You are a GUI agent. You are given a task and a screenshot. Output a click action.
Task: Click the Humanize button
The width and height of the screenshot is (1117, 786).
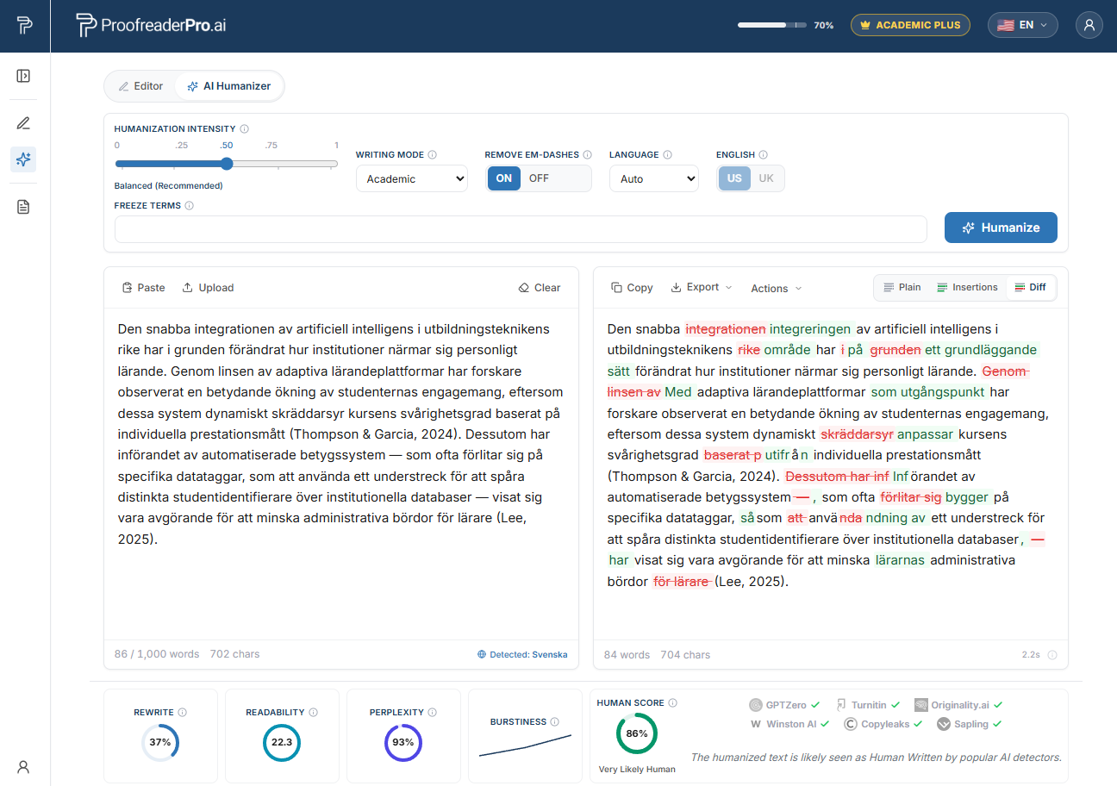click(1001, 228)
